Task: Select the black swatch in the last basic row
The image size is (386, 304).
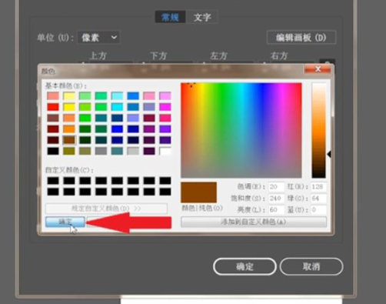Action: coord(53,151)
